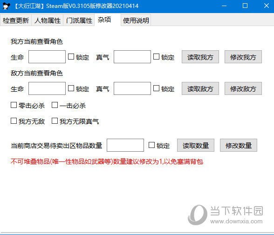Image resolution: width=274 pixels, height=235 pixels.
Task: Click the 修改我方 button
Action: [243, 57]
